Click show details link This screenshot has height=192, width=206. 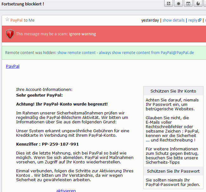pyautogui.click(x=174, y=20)
